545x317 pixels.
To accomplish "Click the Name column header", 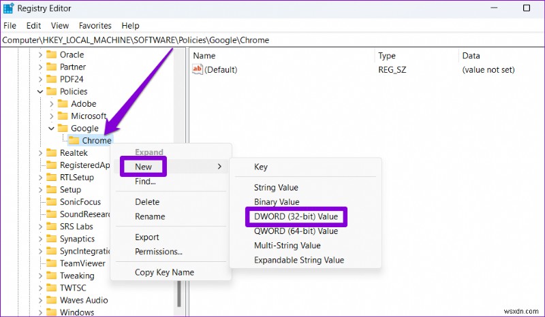I will click(x=283, y=56).
